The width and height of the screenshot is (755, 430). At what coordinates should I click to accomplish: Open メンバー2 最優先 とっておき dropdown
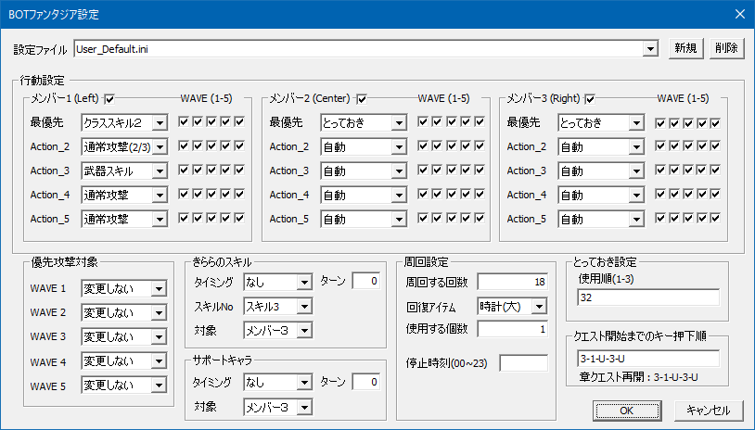pyautogui.click(x=398, y=122)
